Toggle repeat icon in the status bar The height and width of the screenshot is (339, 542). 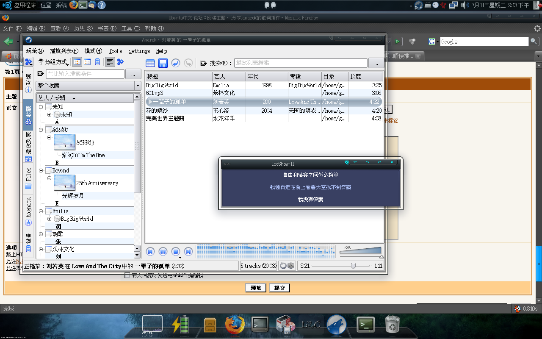pos(283,266)
